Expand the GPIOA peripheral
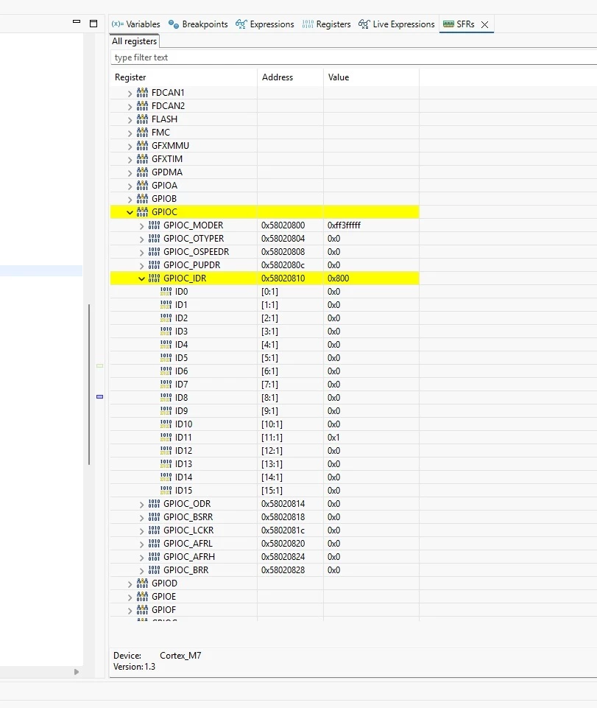The height and width of the screenshot is (708, 597). [130, 186]
